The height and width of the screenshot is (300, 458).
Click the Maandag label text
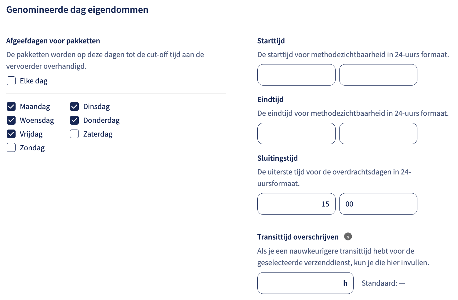(35, 107)
